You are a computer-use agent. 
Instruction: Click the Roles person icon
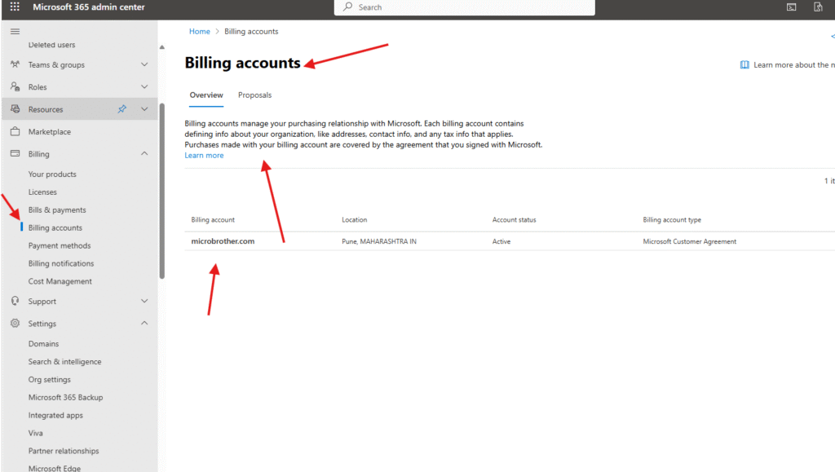[x=15, y=87]
